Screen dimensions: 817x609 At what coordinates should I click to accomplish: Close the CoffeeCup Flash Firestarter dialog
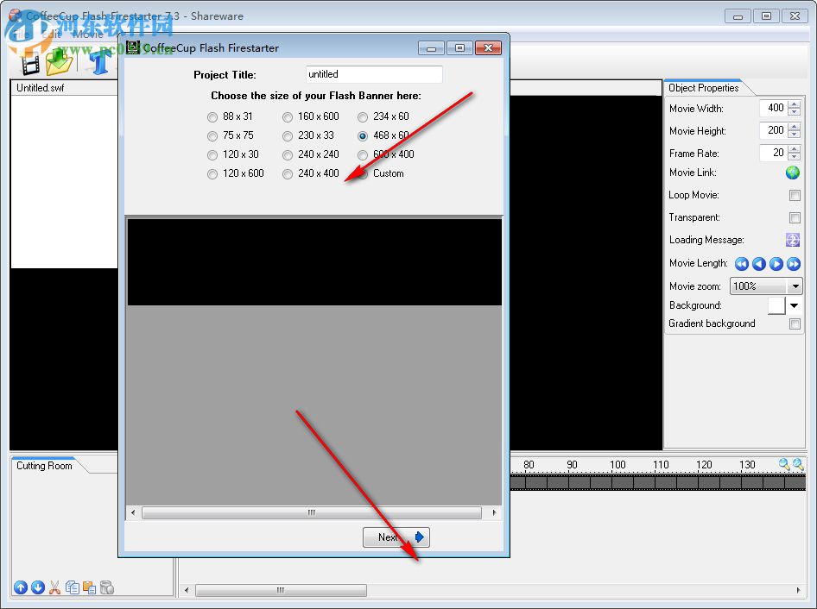488,48
